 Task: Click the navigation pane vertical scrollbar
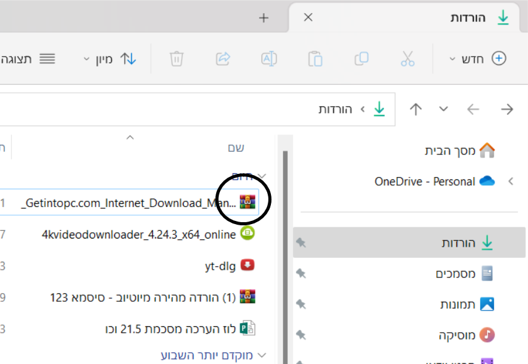[x=285, y=257]
